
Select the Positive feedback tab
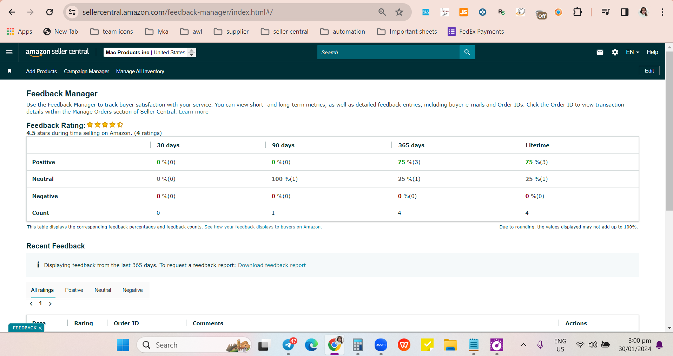74,290
